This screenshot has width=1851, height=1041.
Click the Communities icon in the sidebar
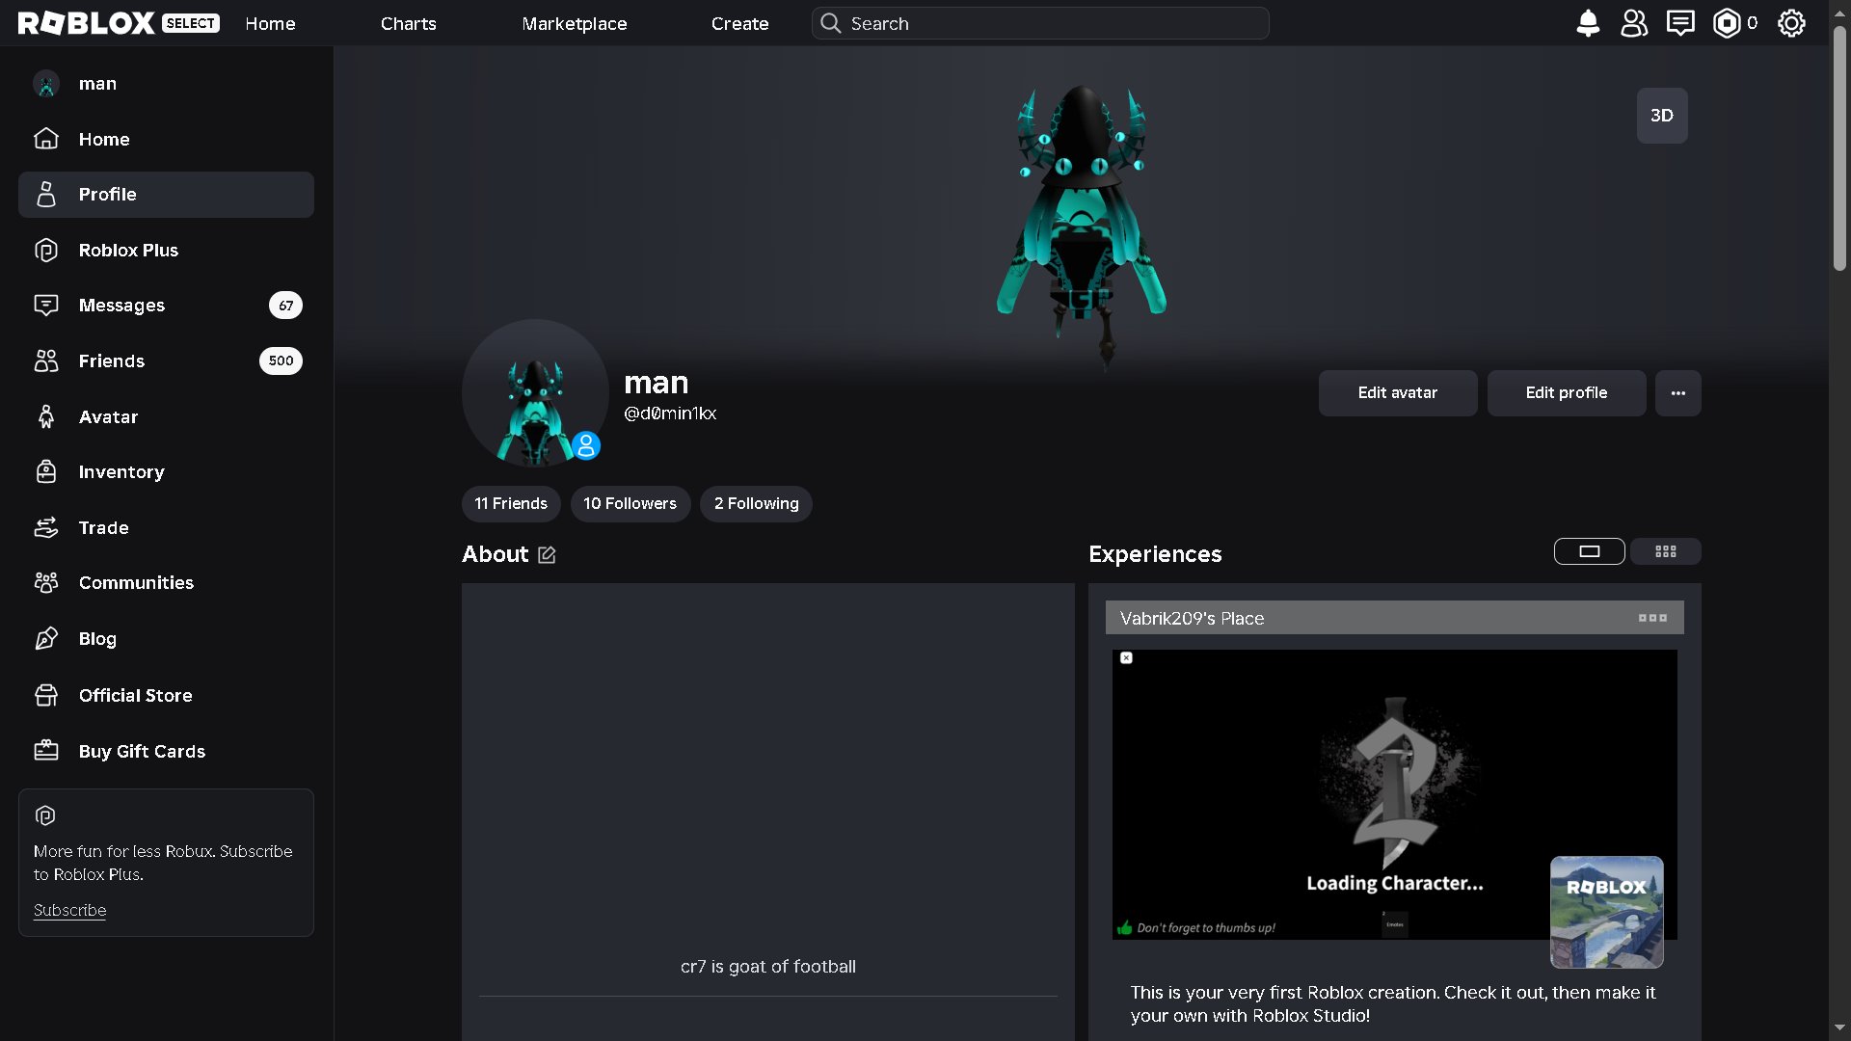point(46,583)
